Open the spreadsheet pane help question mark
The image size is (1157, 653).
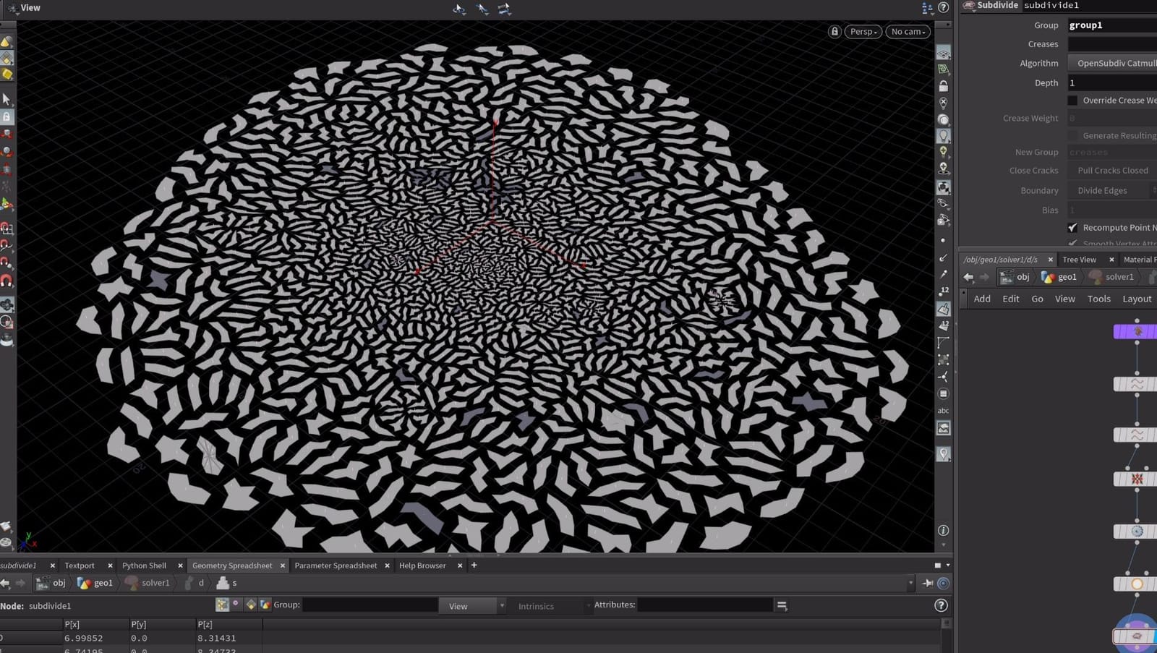coord(941,605)
